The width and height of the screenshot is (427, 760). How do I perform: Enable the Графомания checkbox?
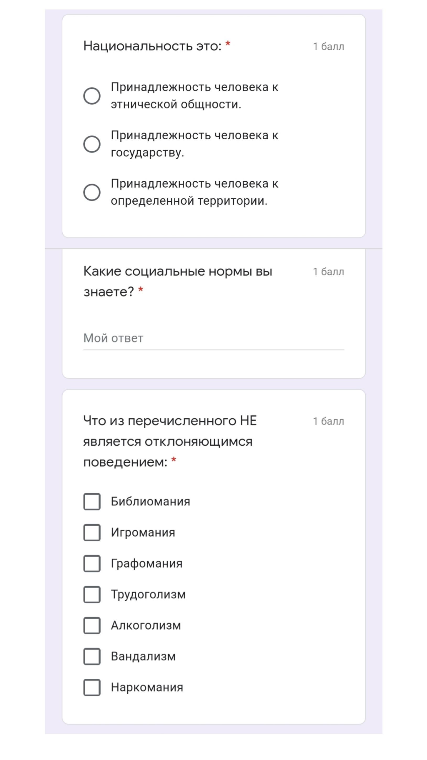point(92,563)
